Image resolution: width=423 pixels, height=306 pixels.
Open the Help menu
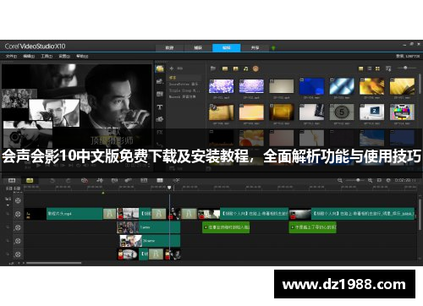tap(82, 56)
